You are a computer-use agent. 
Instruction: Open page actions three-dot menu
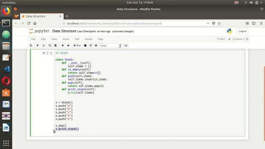coord(208,23)
